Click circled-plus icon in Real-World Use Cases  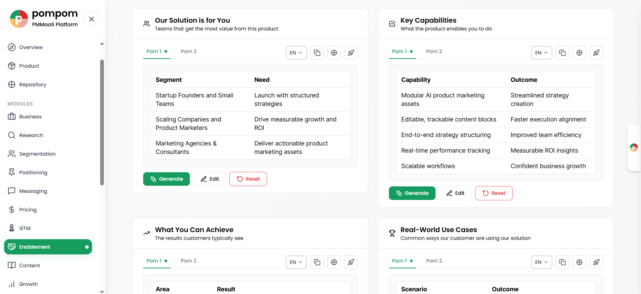[579, 262]
